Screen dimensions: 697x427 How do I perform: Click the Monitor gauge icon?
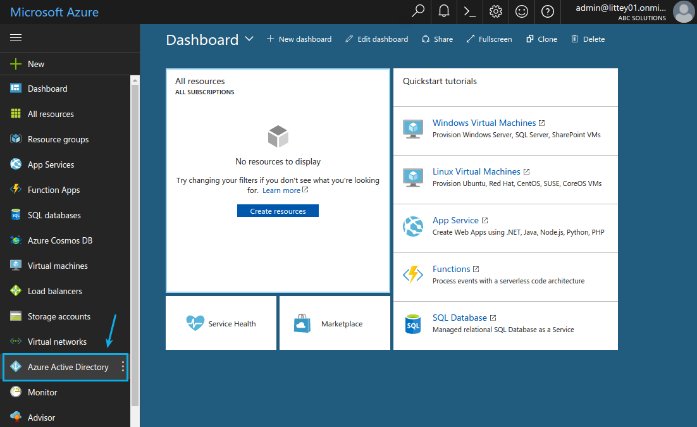click(x=16, y=392)
